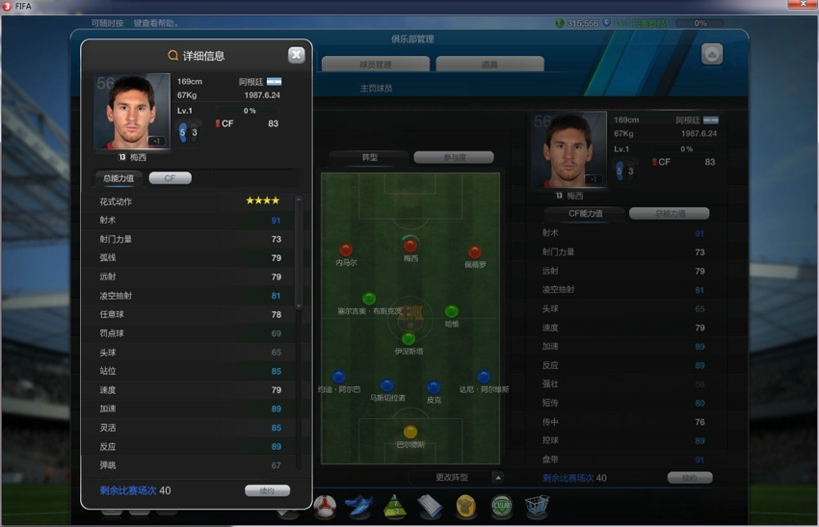This screenshot has width=819, height=527.
Task: Expand the 更改阵型 formation dropdown arrow
Action: 498,477
